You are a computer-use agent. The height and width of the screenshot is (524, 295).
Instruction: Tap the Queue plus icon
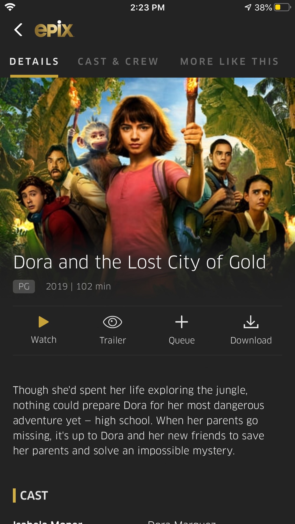(182, 322)
